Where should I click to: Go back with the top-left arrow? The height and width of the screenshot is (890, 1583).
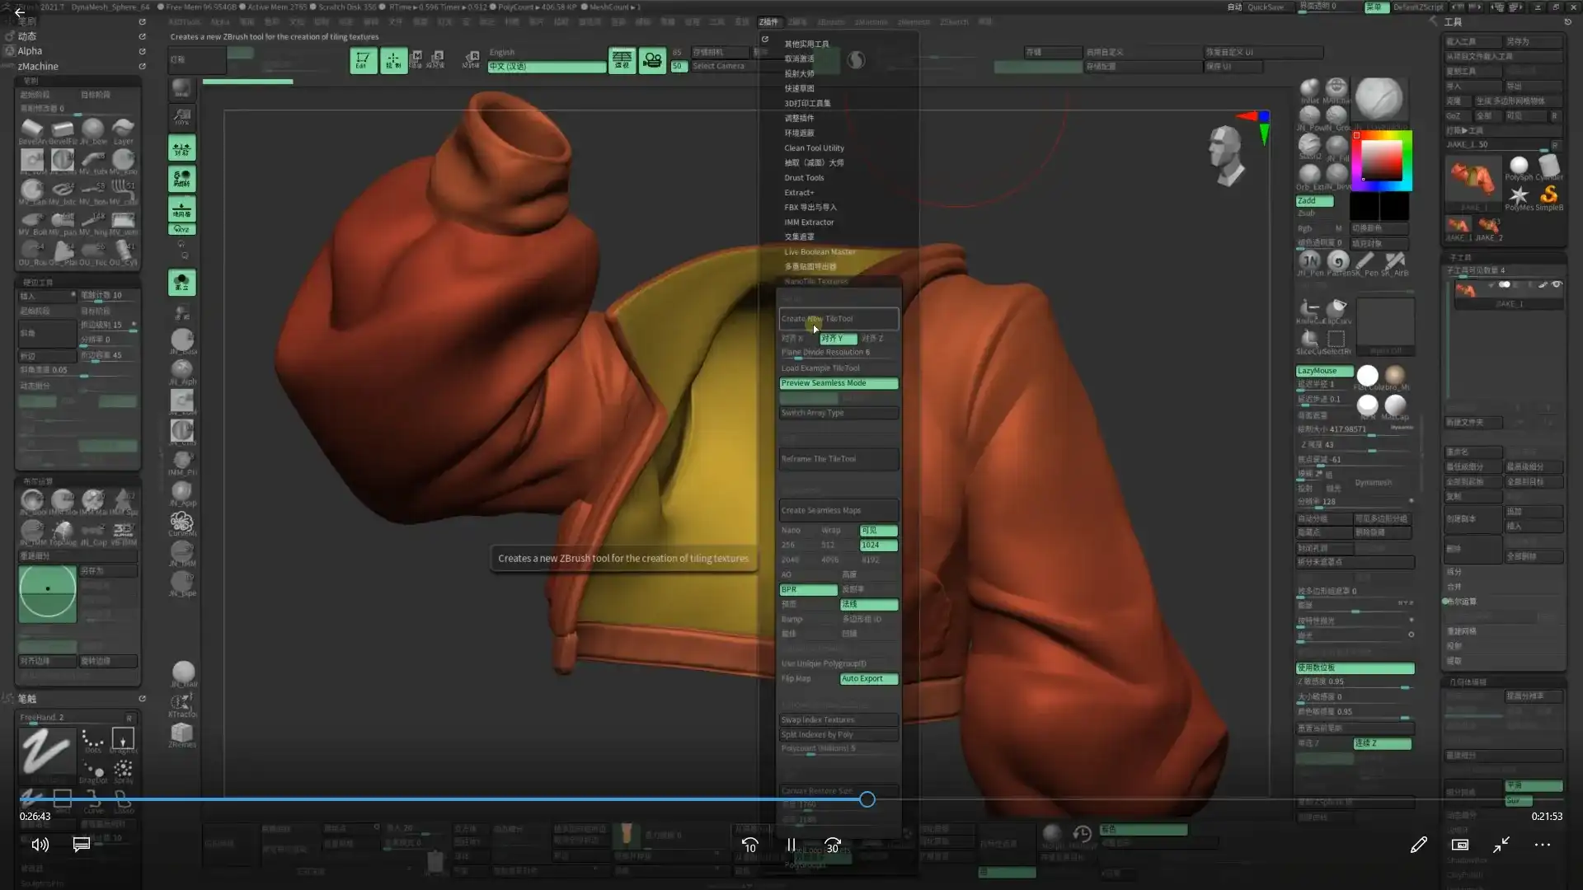tap(19, 12)
